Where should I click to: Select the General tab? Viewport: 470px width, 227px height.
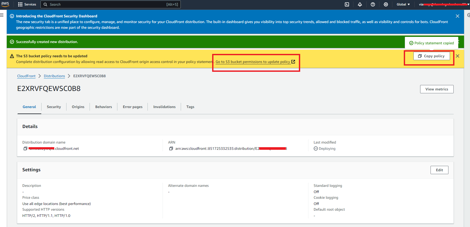(x=29, y=107)
